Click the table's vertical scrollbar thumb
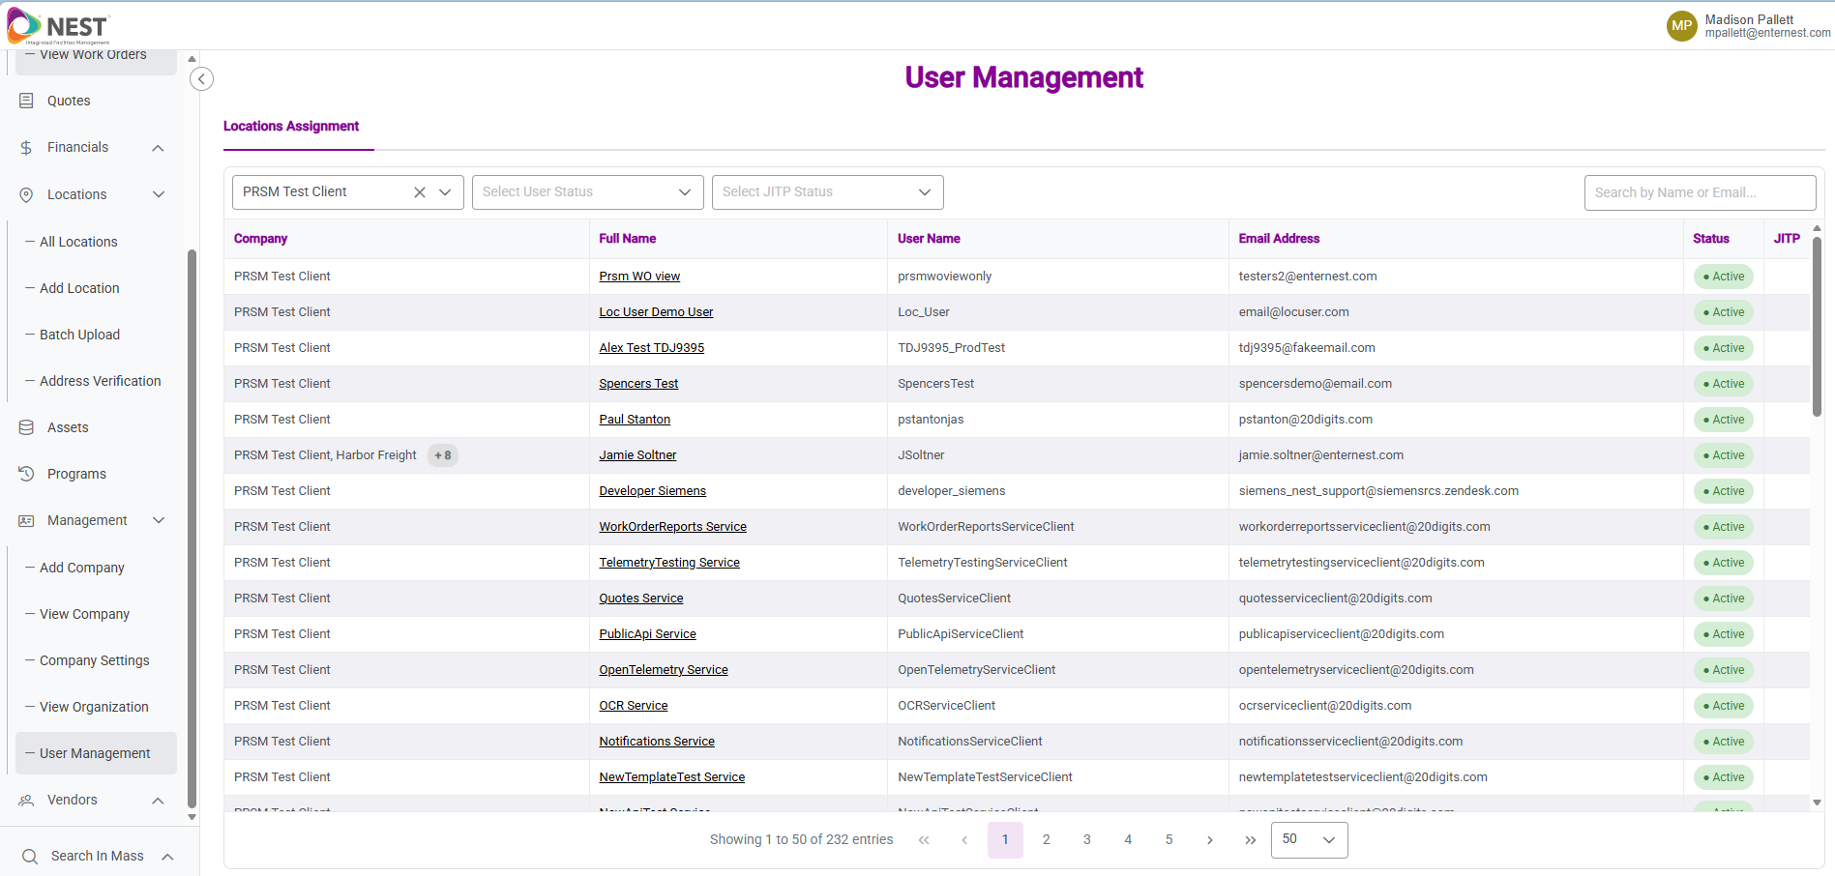Screen dimensions: 1835x876 (1817, 327)
